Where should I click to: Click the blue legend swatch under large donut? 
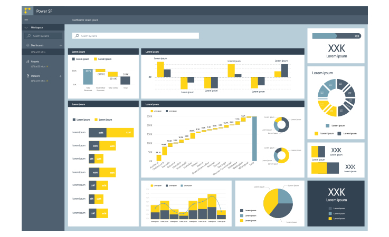pos(327,126)
